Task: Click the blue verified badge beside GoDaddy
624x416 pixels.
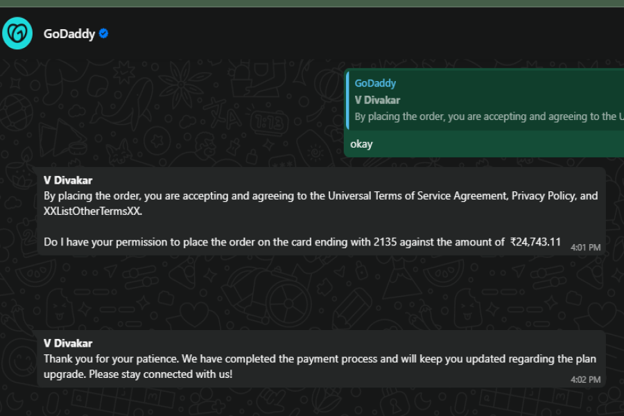Action: (104, 33)
